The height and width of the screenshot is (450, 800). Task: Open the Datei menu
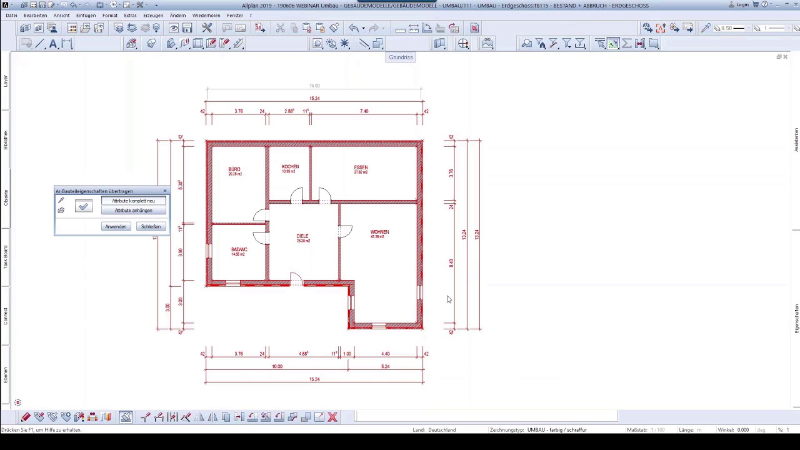[x=11, y=15]
